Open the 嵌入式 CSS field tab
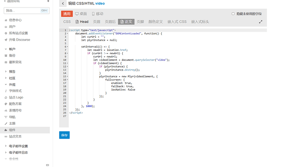 (177, 22)
